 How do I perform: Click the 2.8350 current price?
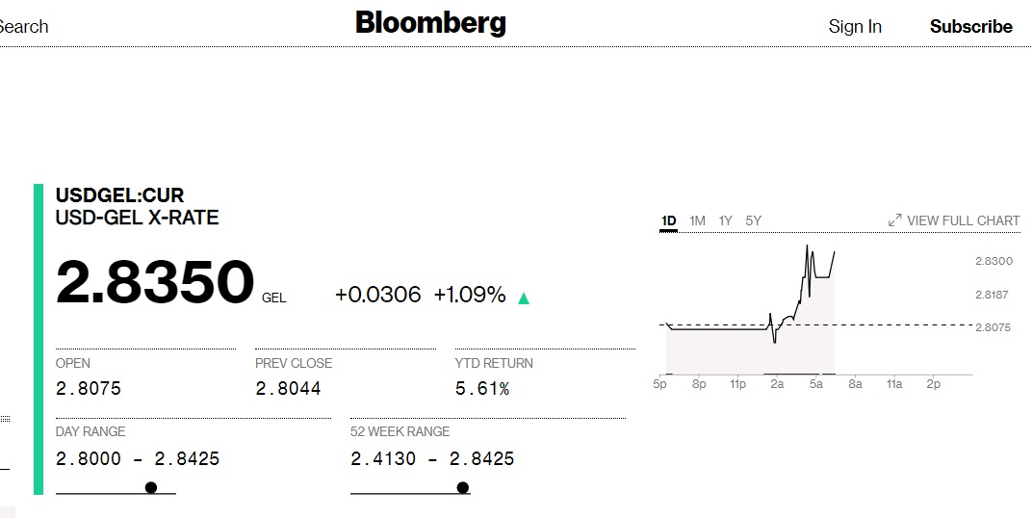coord(155,283)
